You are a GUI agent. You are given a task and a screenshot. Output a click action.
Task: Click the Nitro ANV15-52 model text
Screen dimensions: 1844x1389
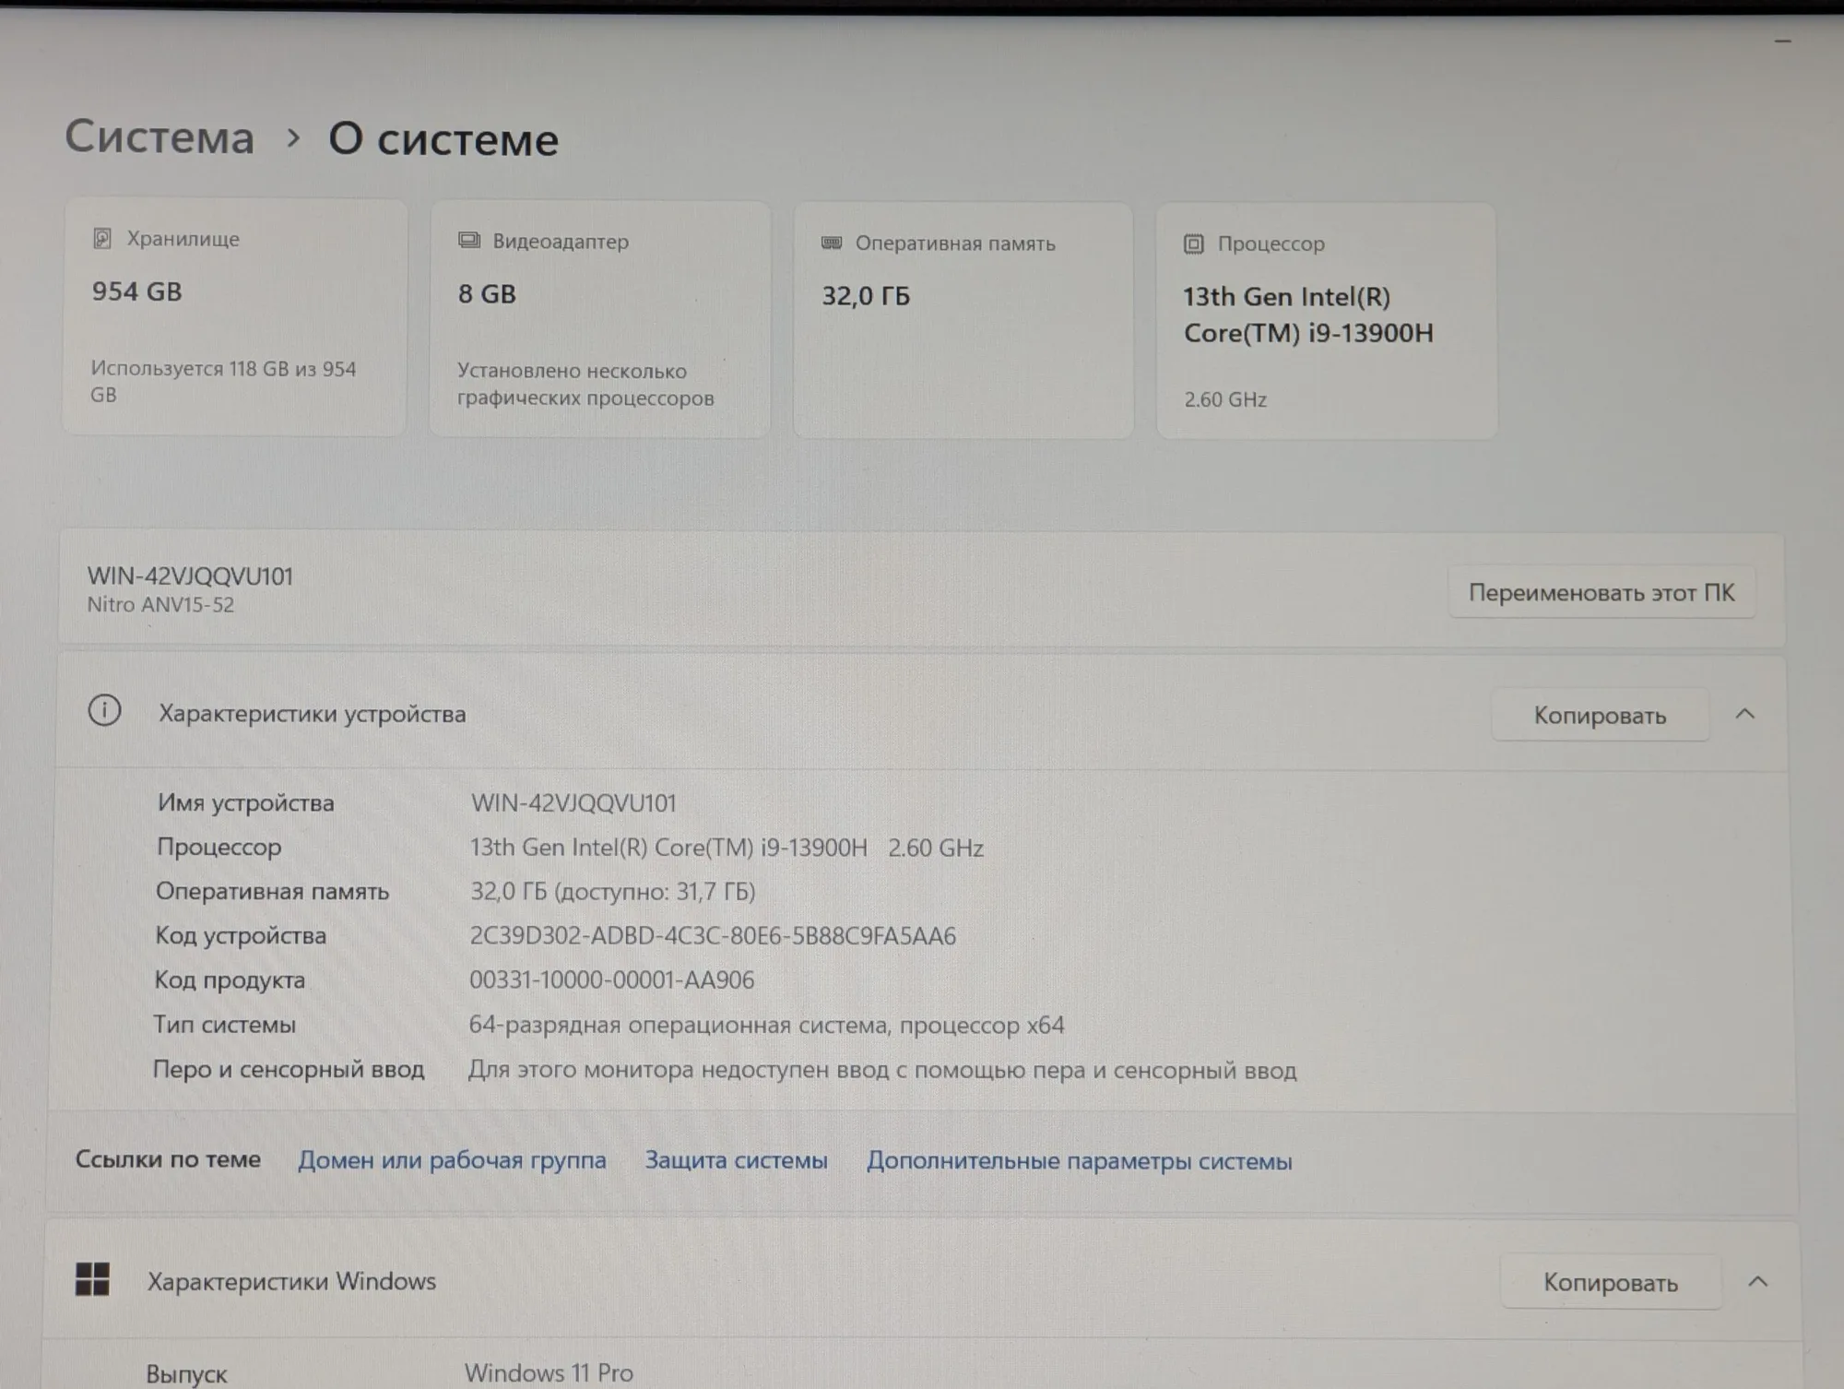click(x=160, y=605)
